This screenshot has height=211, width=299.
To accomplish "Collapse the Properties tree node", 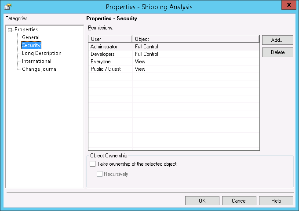I will coord(10,30).
